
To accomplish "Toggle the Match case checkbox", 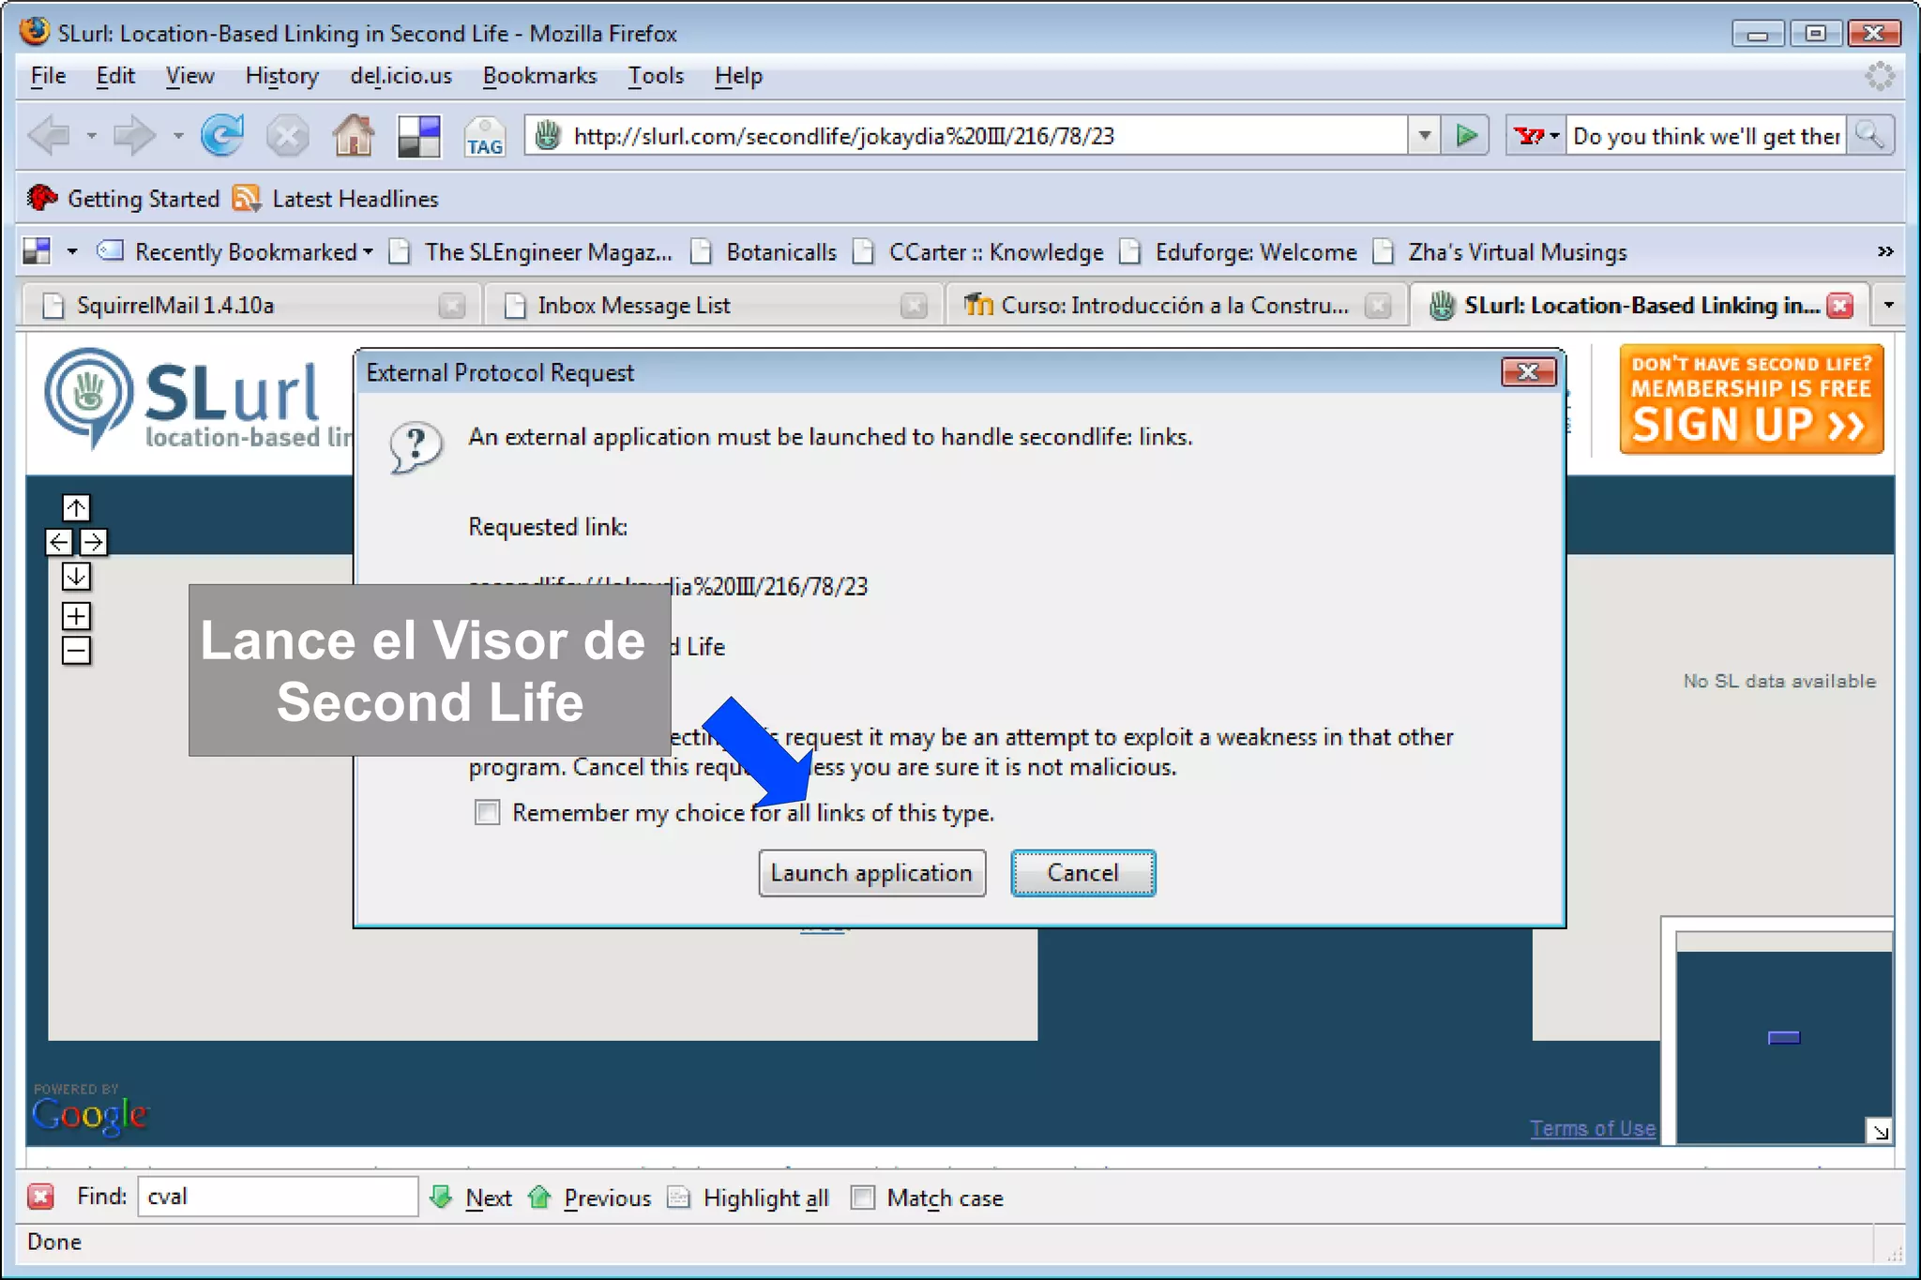I will tap(863, 1197).
